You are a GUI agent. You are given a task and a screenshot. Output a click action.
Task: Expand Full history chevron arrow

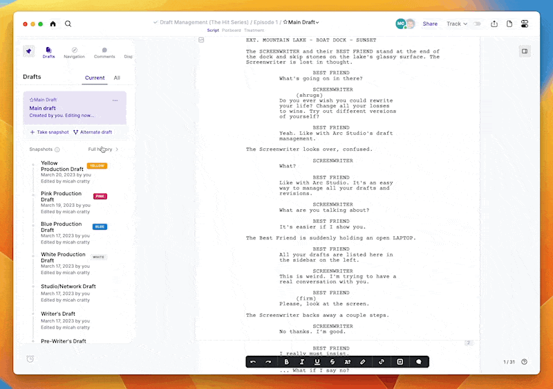coord(117,150)
